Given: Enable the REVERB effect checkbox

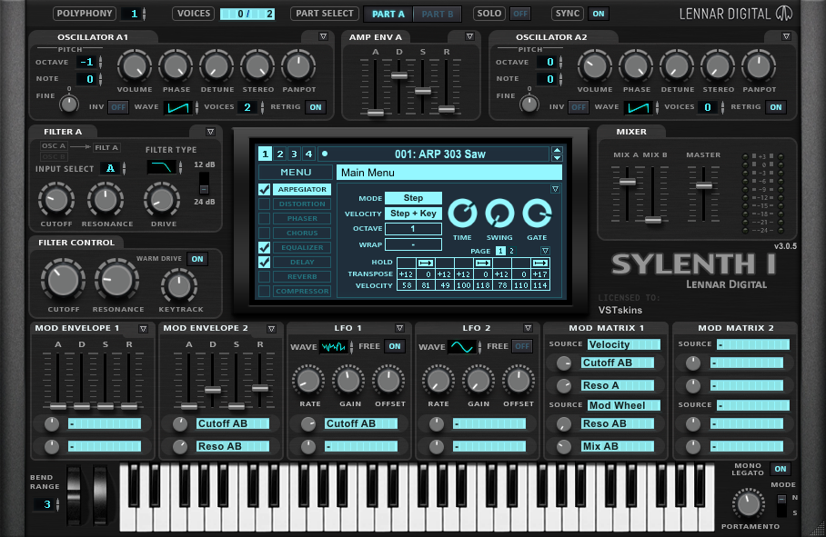Looking at the screenshot, I should coord(265,276).
